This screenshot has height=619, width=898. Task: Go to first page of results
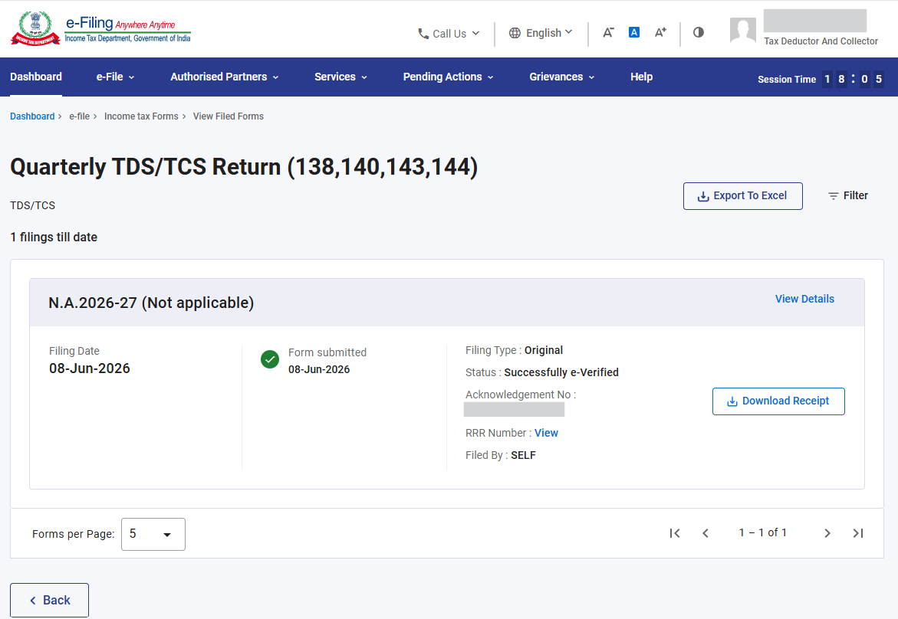[x=675, y=533]
